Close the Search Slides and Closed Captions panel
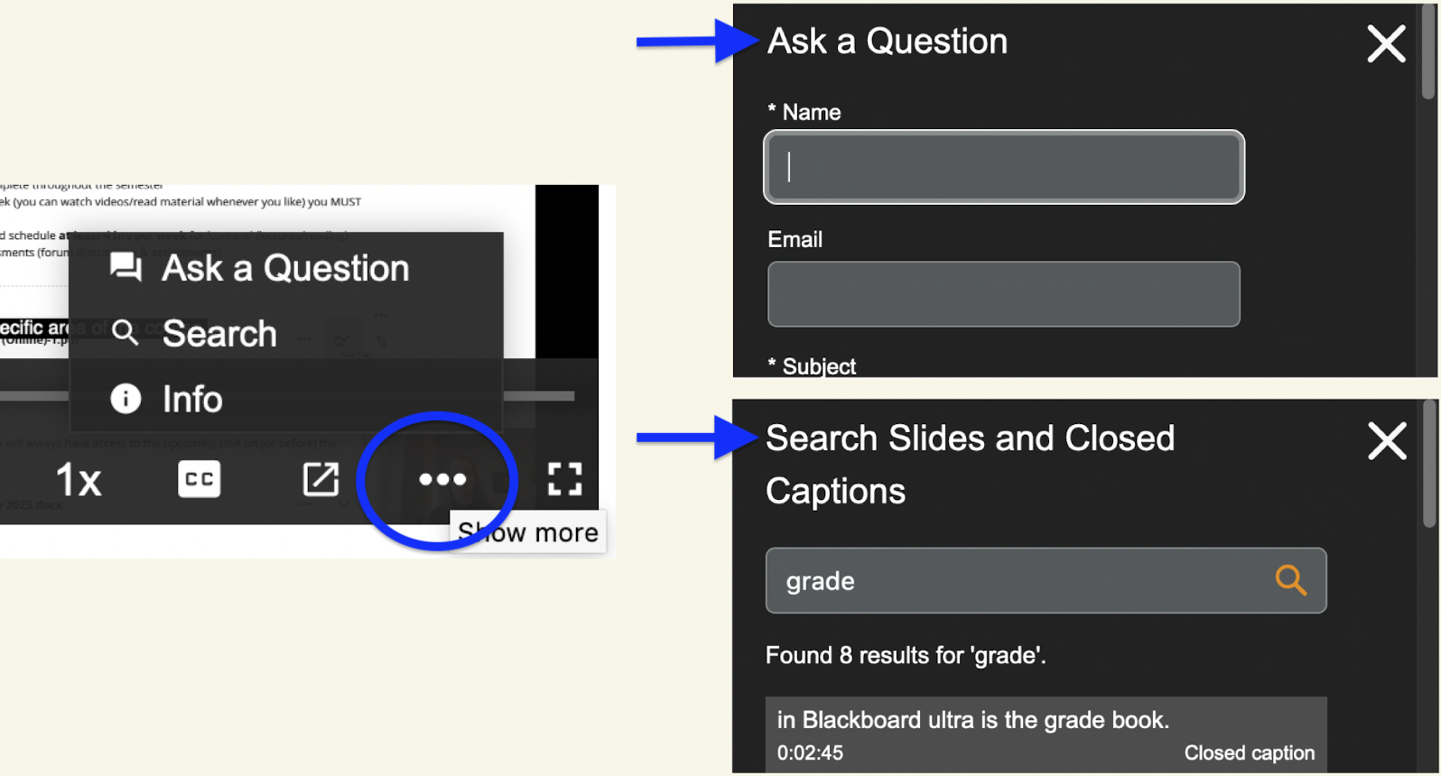1441x776 pixels. 1386,441
